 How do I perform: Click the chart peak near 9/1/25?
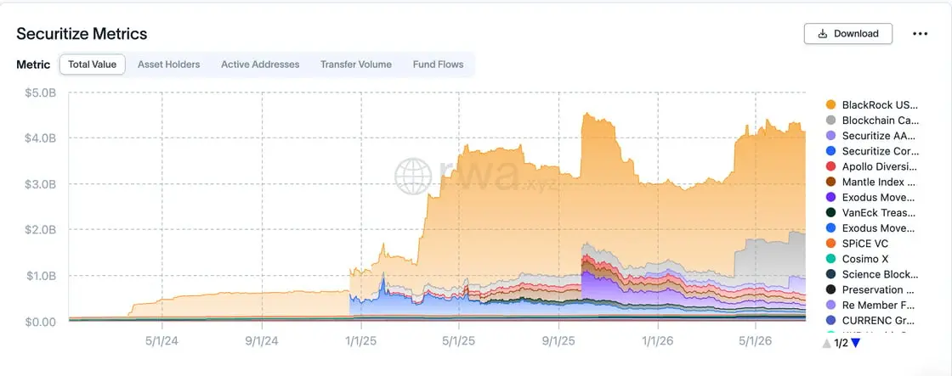click(x=586, y=114)
